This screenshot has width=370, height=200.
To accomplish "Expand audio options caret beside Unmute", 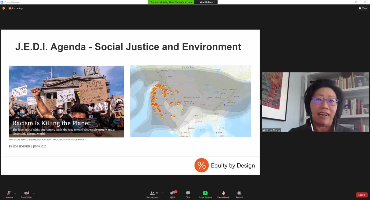I will coord(15,193).
